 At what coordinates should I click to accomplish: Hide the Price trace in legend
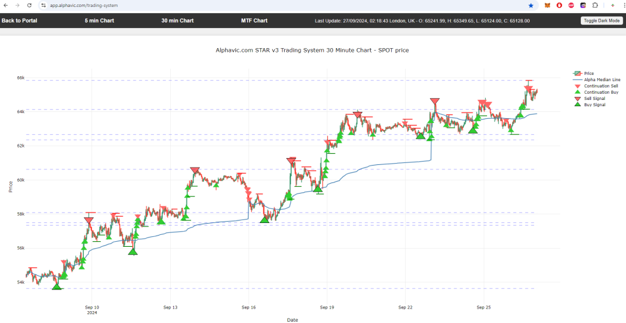(x=588, y=73)
